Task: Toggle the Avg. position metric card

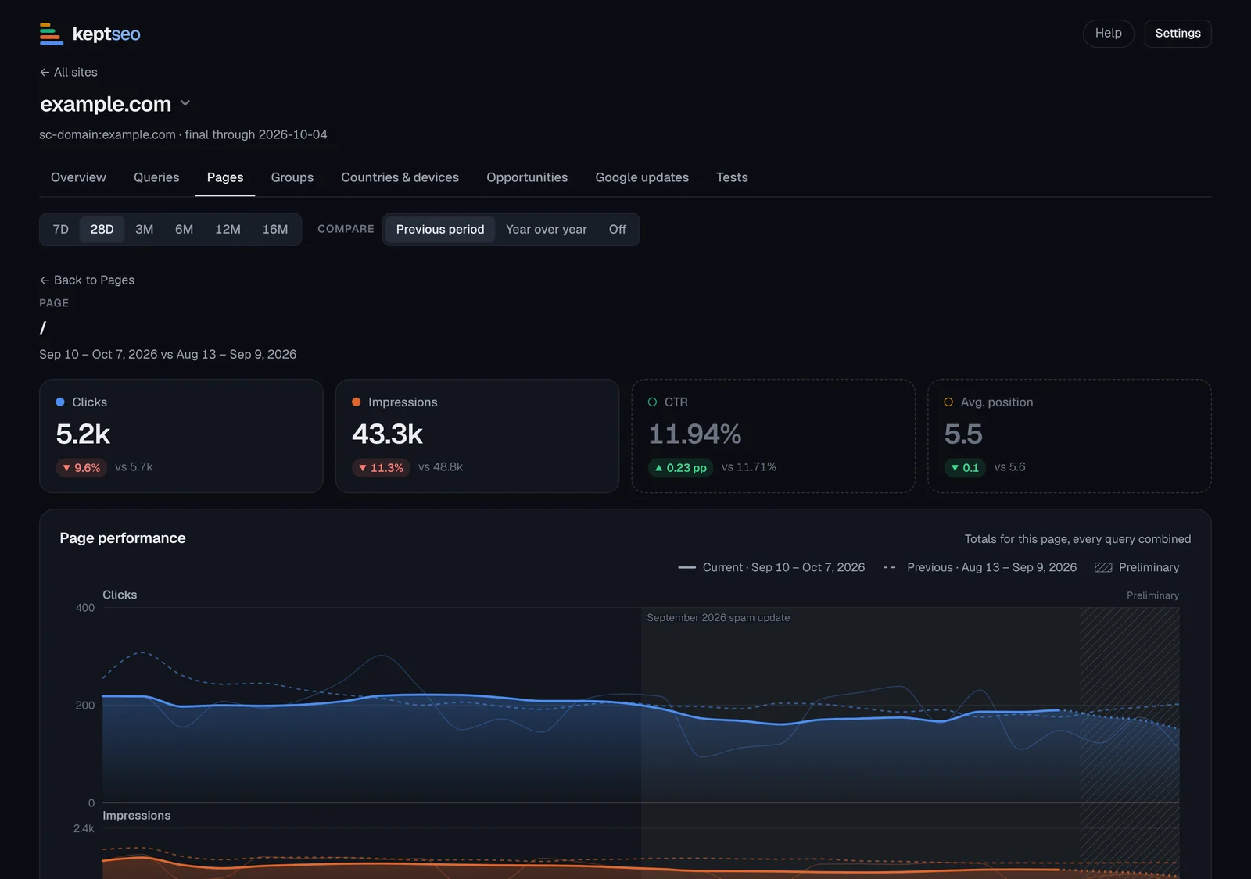Action: click(1070, 436)
